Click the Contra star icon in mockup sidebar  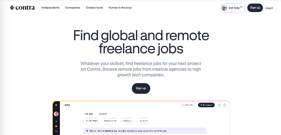pos(56,105)
